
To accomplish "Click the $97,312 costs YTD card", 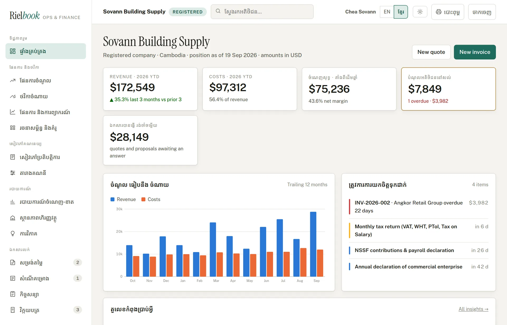I will coord(250,89).
